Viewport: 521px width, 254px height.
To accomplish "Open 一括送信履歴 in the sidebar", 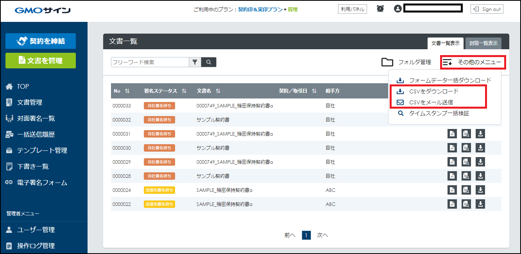I will (30, 134).
